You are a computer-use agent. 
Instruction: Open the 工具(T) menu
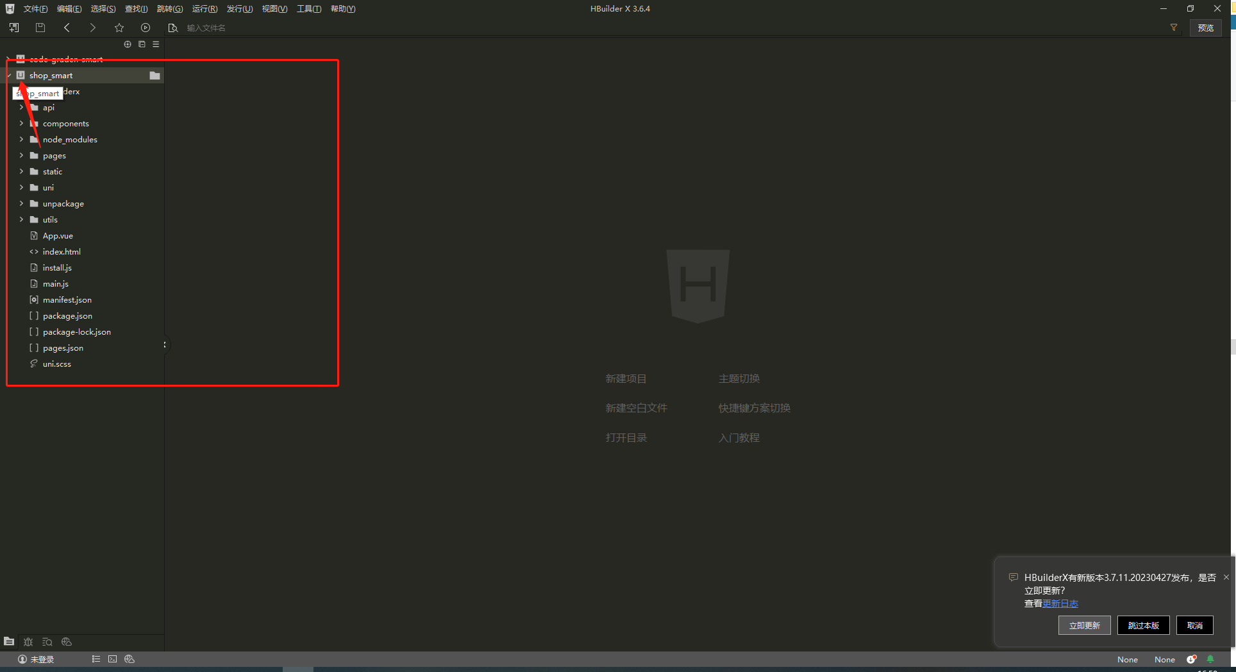[308, 9]
